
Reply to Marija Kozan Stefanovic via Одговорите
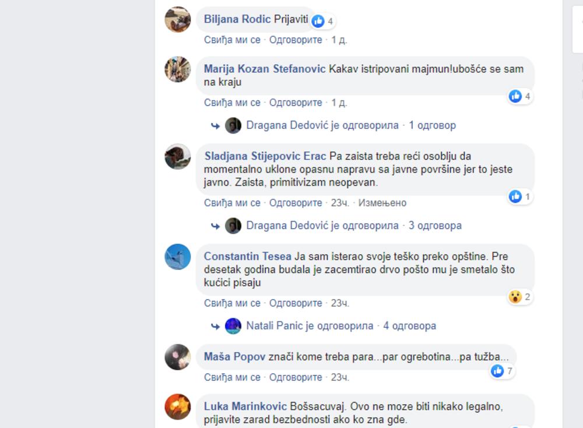point(296,103)
